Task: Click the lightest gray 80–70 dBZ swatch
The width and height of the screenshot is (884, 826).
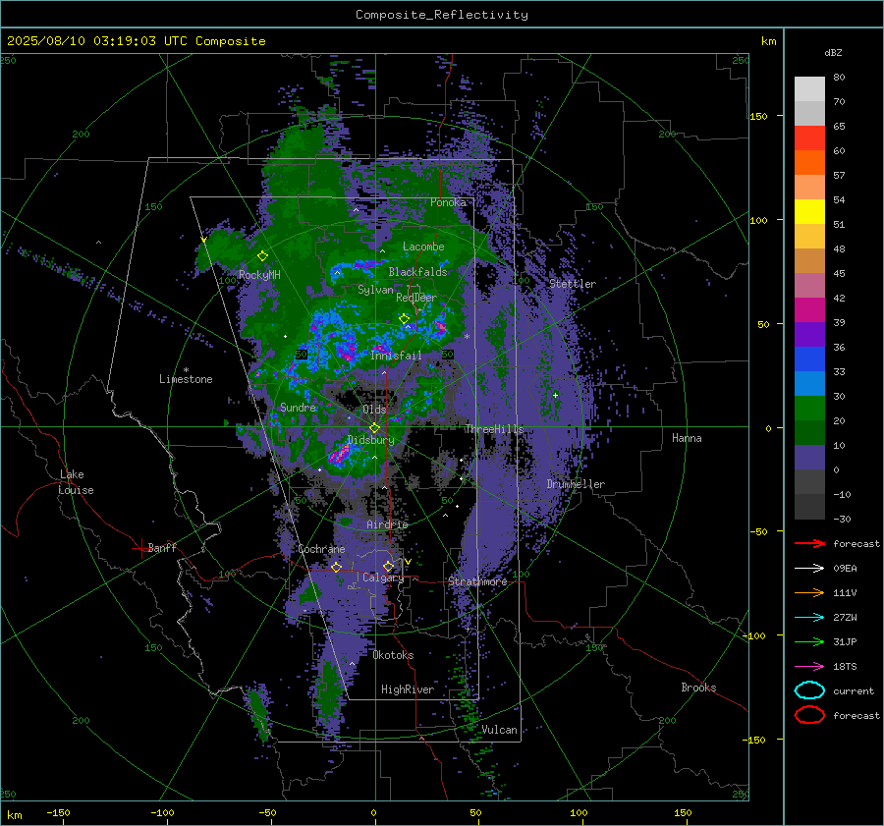Action: pos(809,88)
